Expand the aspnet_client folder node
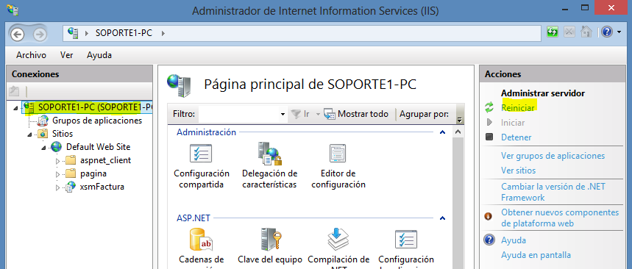This screenshot has height=269, width=632. pos(57,161)
